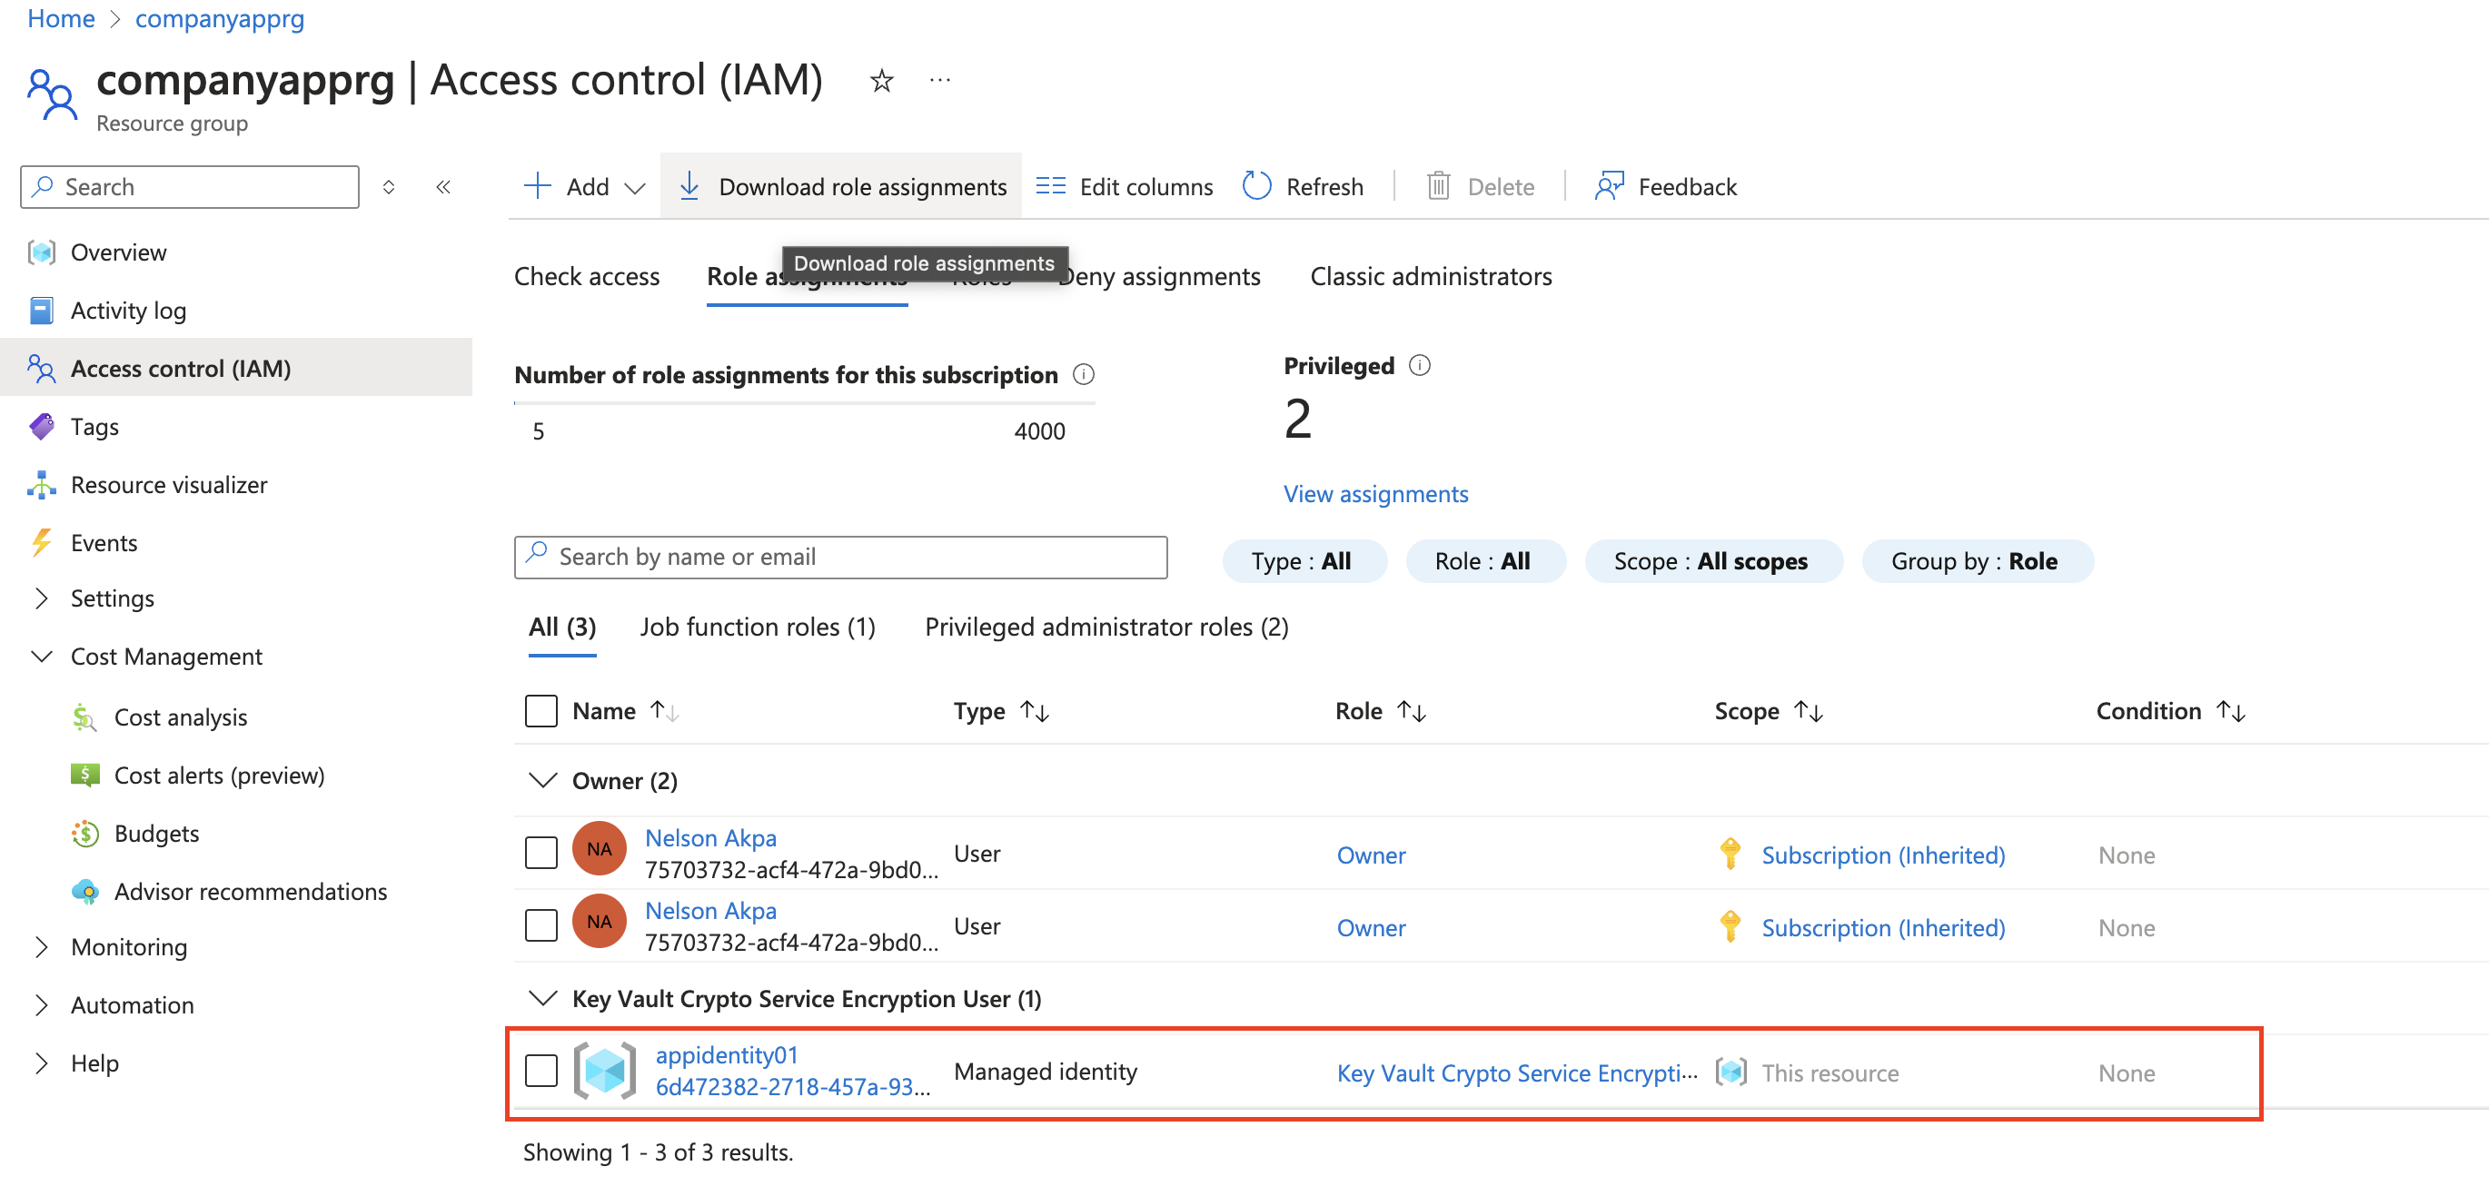Image resolution: width=2489 pixels, height=1186 pixels.
Task: Open the Scope : All scopes filter
Action: click(x=1713, y=561)
